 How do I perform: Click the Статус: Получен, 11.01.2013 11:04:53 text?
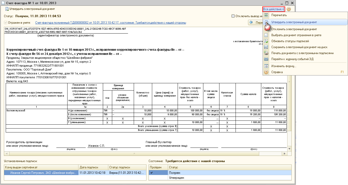pyautogui.click(x=32, y=16)
